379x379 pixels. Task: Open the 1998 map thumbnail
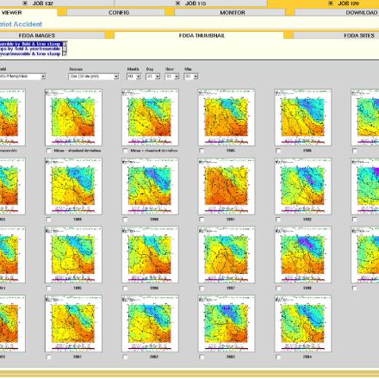coord(303,255)
